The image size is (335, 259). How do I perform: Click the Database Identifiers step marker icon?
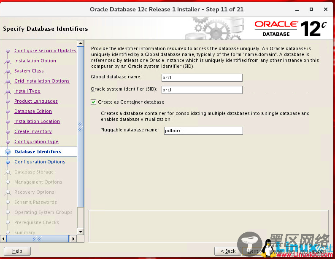click(x=8, y=152)
